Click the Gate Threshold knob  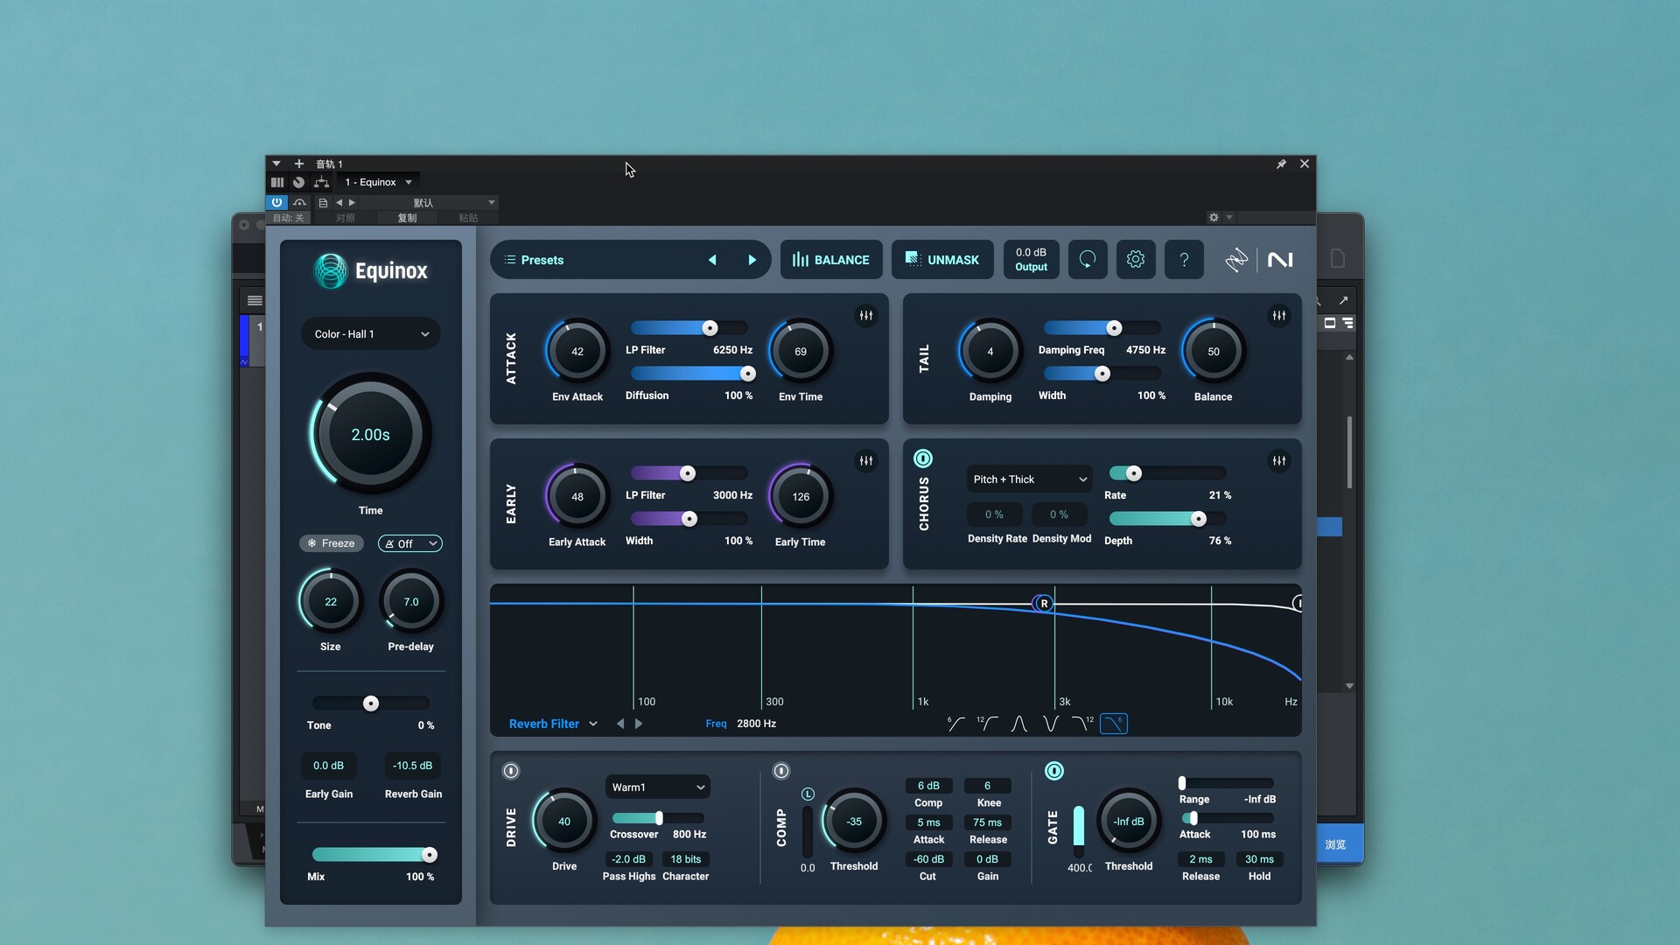tap(1129, 822)
